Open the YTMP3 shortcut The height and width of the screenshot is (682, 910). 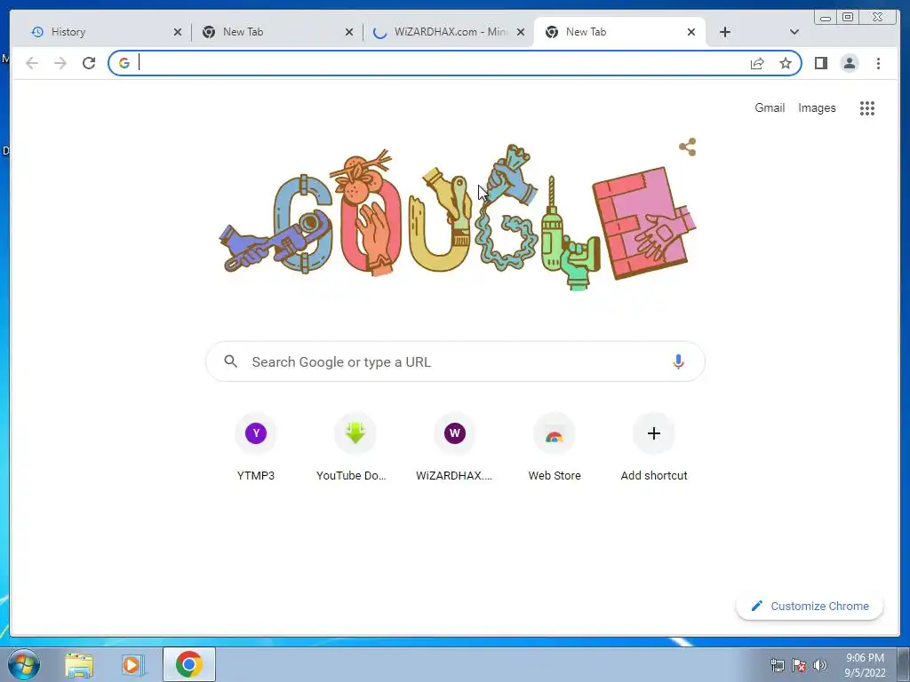256,448
